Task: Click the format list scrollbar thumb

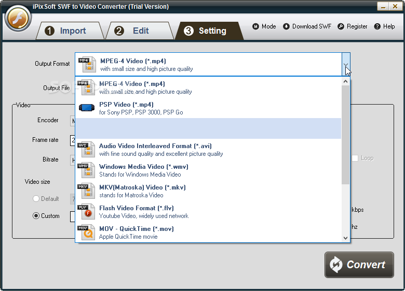Action: (345, 135)
